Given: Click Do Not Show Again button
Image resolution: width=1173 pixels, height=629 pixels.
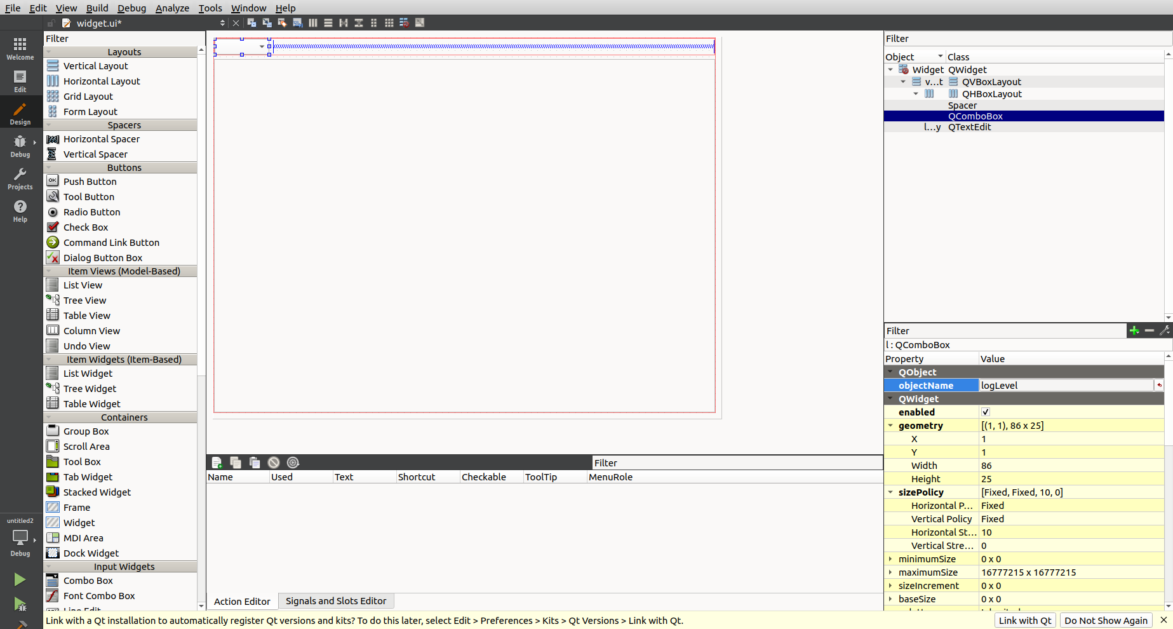Looking at the screenshot, I should point(1106,621).
